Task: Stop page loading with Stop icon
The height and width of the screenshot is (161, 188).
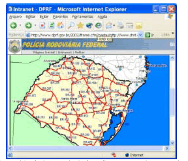Action: [43, 25]
